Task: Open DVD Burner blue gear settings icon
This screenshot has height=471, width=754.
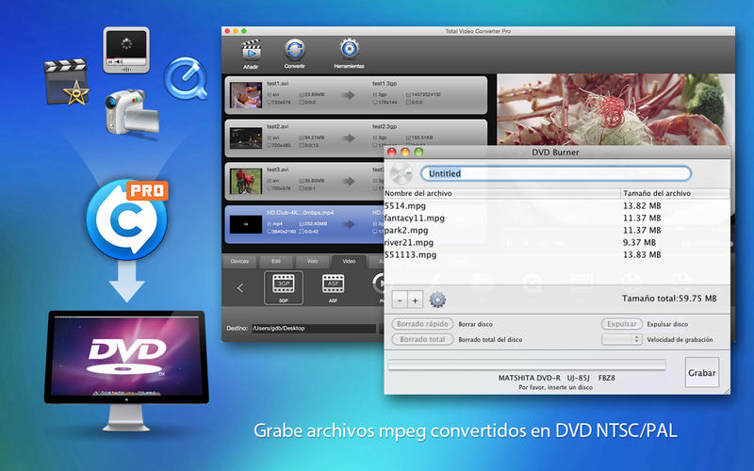Action: [437, 300]
